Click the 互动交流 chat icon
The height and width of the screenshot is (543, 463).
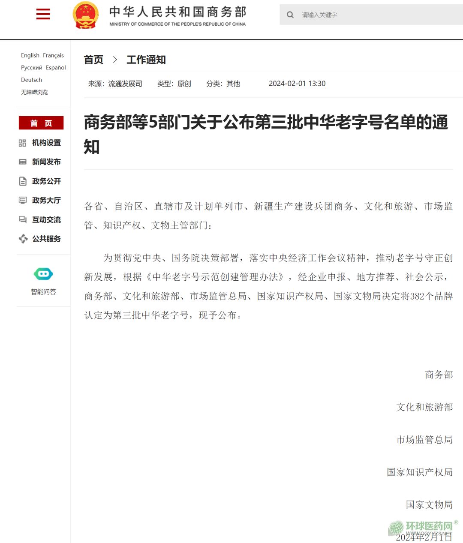pos(23,219)
